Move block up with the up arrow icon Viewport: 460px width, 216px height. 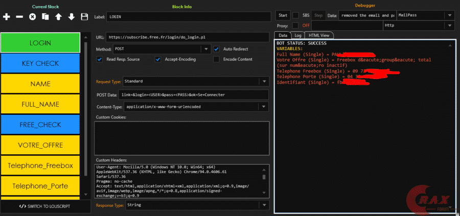coord(58,17)
